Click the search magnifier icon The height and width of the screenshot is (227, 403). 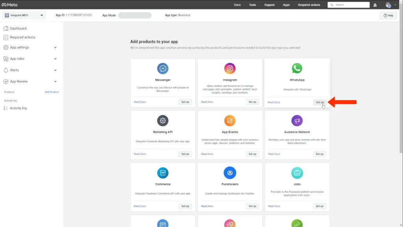(332, 5)
